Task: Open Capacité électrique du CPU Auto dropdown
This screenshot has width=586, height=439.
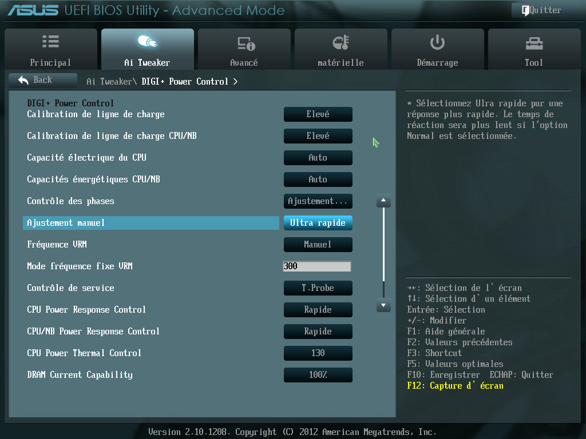Action: click(x=318, y=158)
